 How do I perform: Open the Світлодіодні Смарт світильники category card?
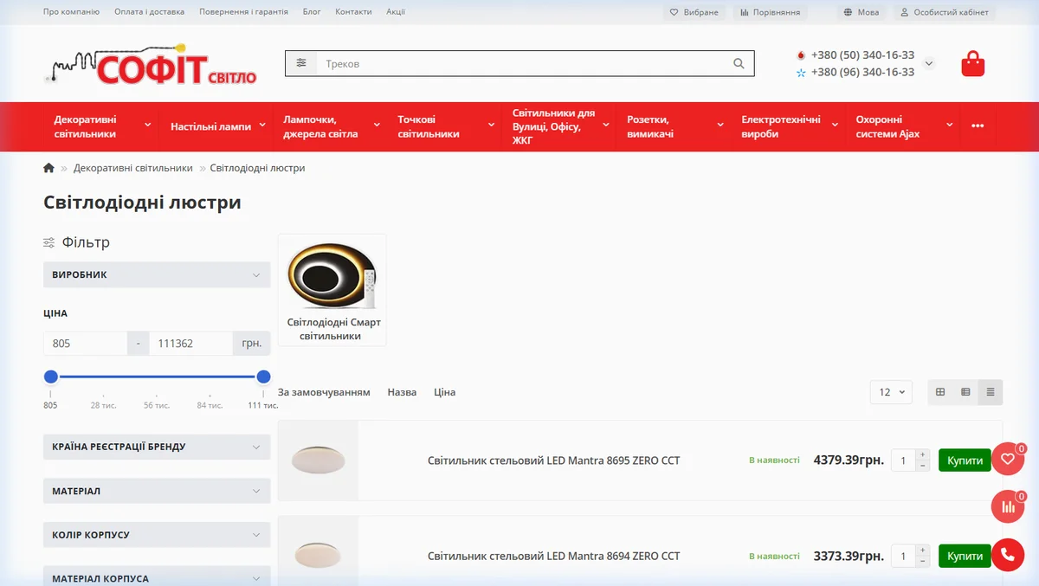pos(332,290)
